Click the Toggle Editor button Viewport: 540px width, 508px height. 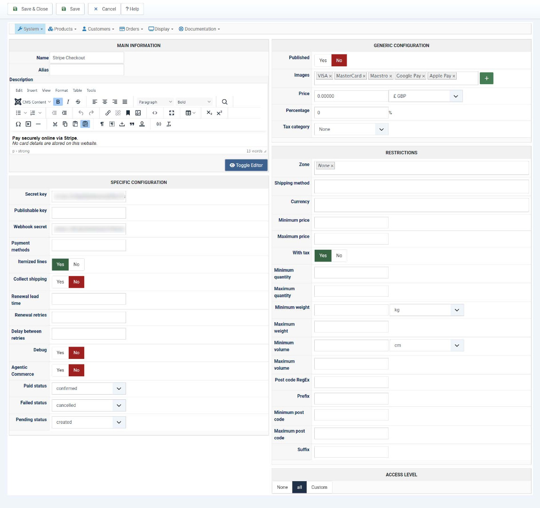[246, 165]
